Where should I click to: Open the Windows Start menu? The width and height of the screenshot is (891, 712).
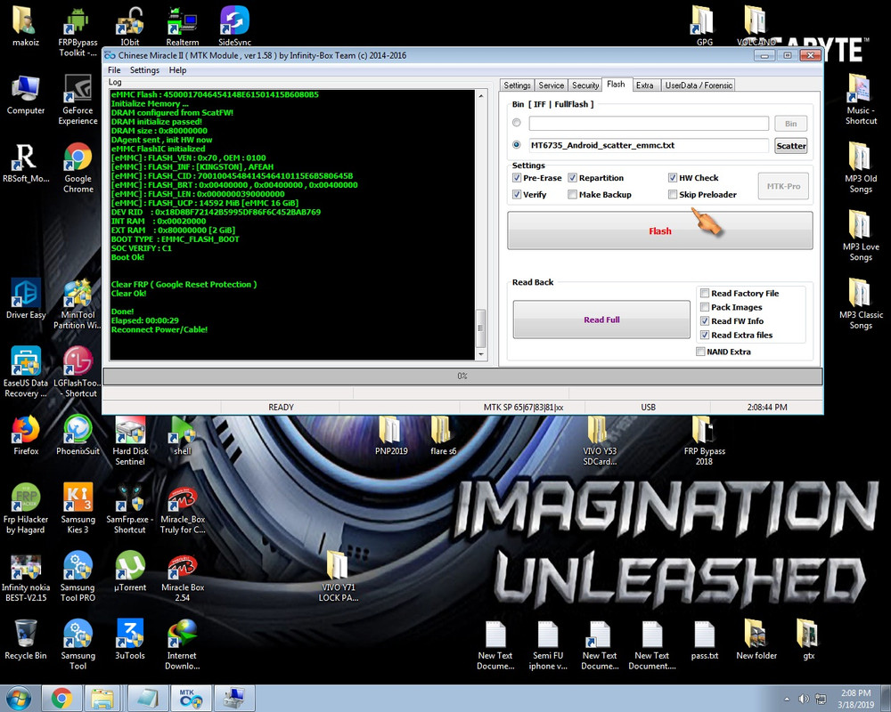19,698
